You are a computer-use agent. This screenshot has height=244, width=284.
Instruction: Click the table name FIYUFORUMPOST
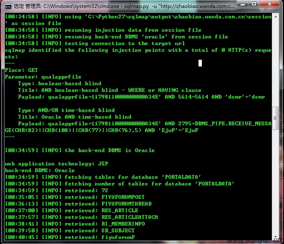click(x=123, y=197)
